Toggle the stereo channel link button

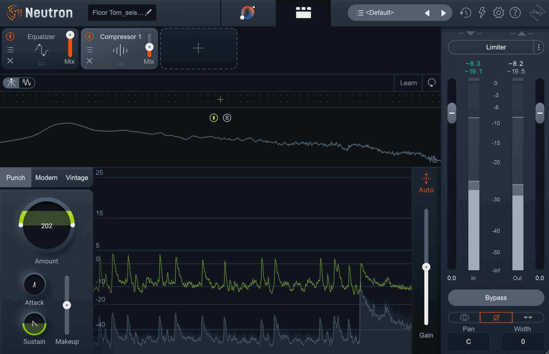click(464, 317)
